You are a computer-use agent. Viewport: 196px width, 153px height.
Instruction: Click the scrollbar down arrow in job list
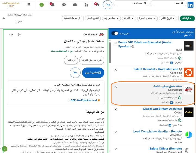pyautogui.click(x=110, y=151)
